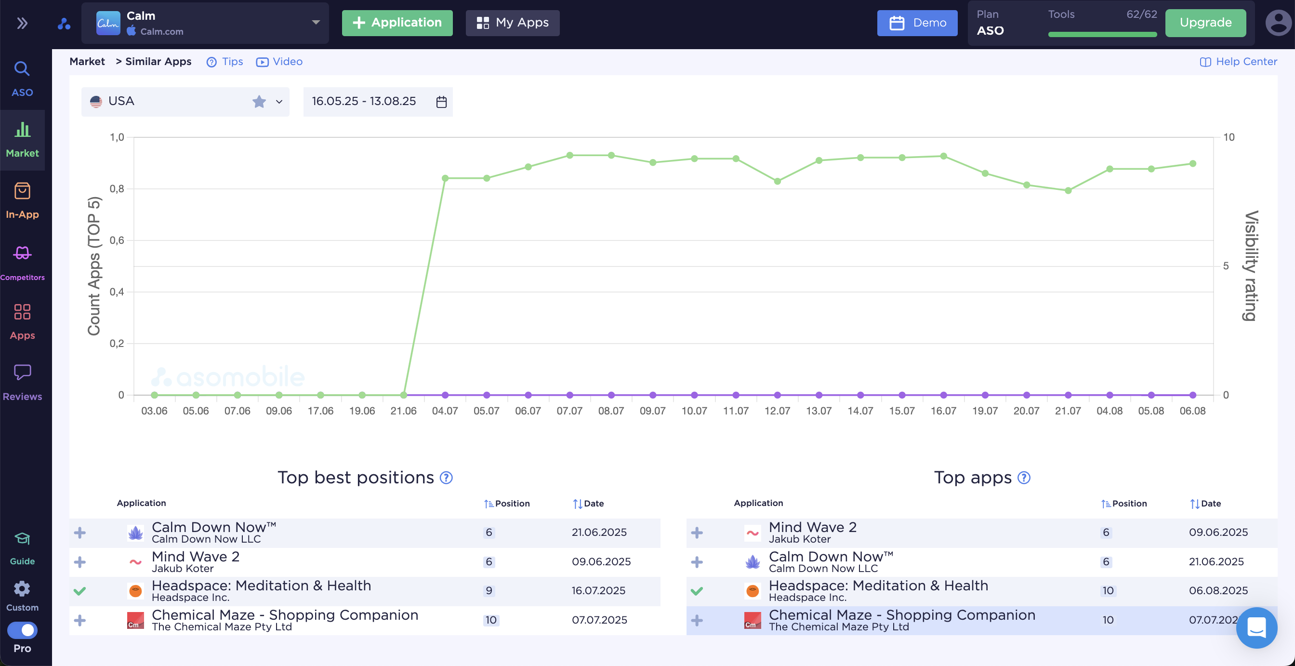The image size is (1295, 666).
Task: Expand the sidebar with double chevron icon
Action: (22, 23)
